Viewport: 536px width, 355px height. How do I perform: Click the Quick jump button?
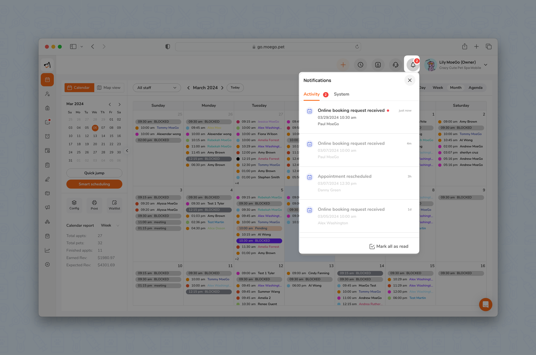94,173
